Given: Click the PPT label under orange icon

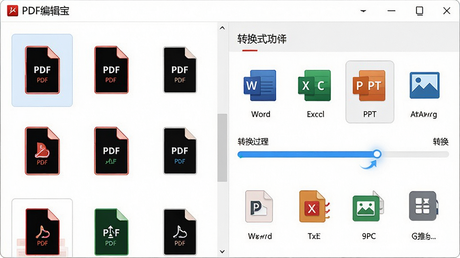Looking at the screenshot, I should pyautogui.click(x=370, y=114).
